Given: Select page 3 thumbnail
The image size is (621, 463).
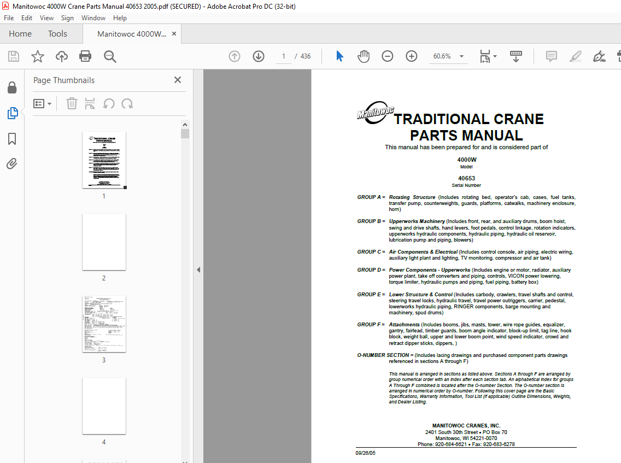Looking at the screenshot, I should (x=104, y=324).
